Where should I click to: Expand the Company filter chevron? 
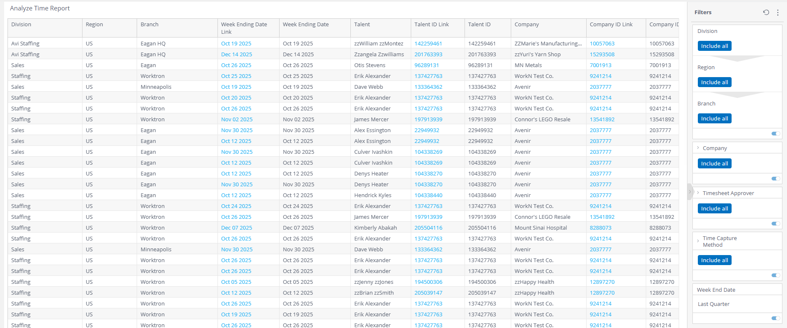coord(698,148)
